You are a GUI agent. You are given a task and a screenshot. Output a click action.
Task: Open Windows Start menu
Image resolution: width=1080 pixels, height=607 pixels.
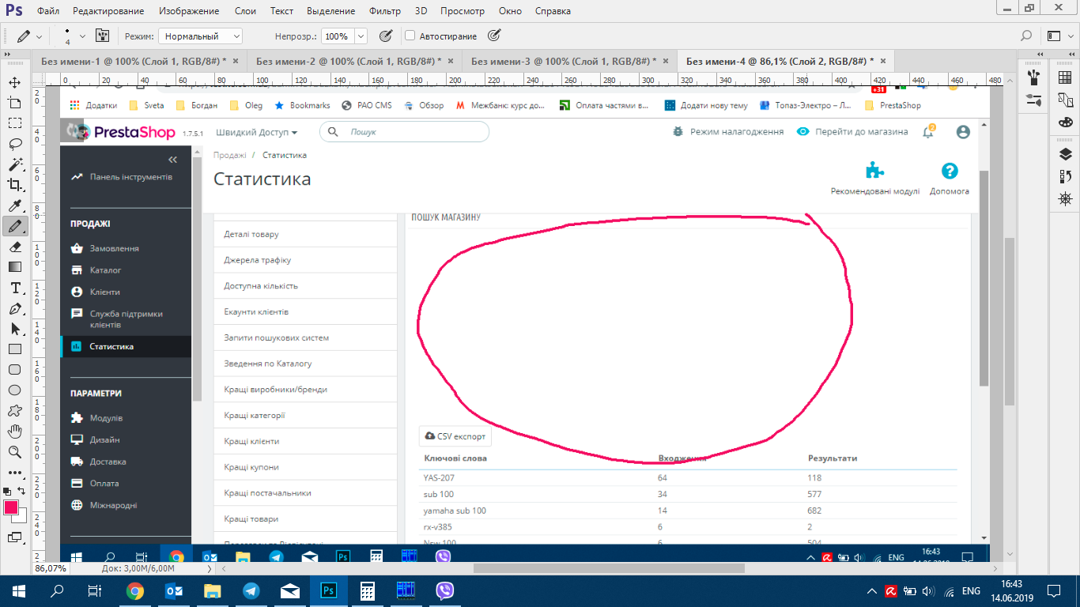(x=18, y=590)
